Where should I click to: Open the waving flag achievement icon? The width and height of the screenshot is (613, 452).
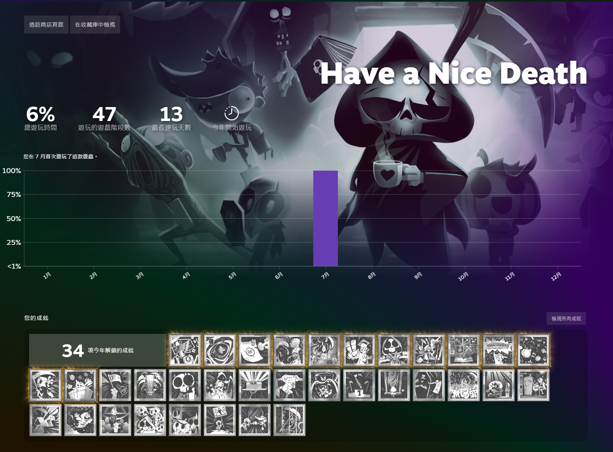[x=115, y=385]
